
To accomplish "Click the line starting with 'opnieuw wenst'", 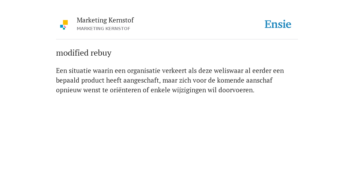I will 155,90.
